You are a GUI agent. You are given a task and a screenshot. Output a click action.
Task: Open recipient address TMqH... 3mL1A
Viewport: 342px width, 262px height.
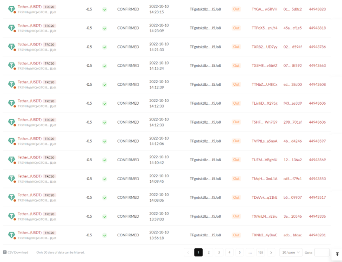pyautogui.click(x=265, y=179)
